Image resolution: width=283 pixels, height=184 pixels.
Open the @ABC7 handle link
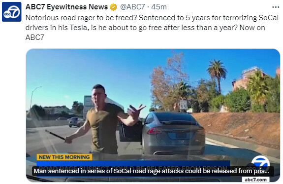click(x=132, y=7)
